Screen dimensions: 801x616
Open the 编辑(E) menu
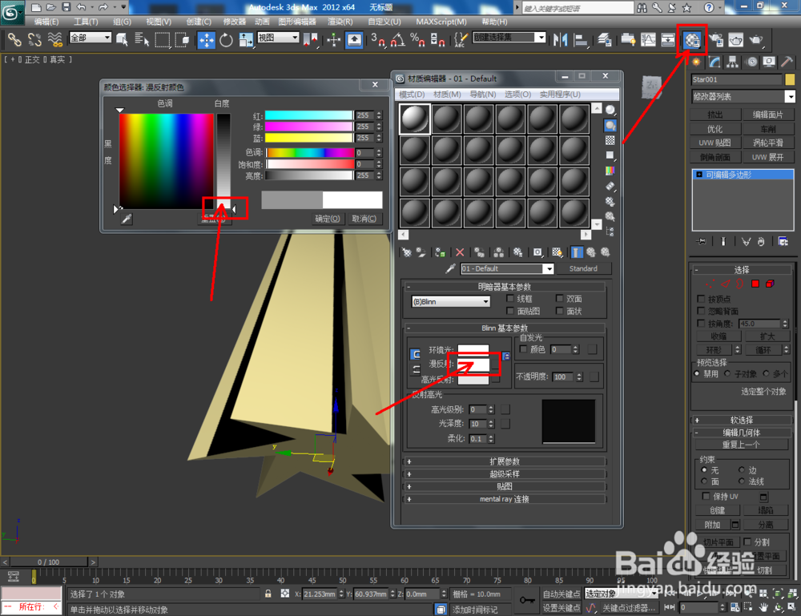pos(46,22)
